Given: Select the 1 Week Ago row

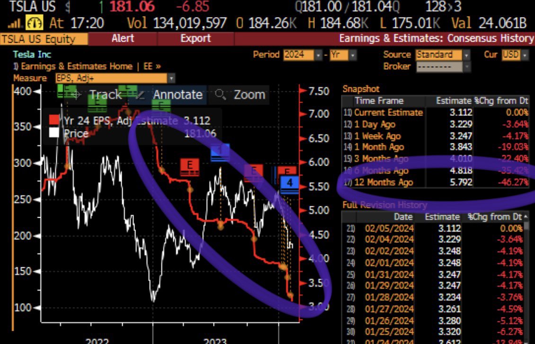Looking at the screenshot, I should (x=436, y=136).
